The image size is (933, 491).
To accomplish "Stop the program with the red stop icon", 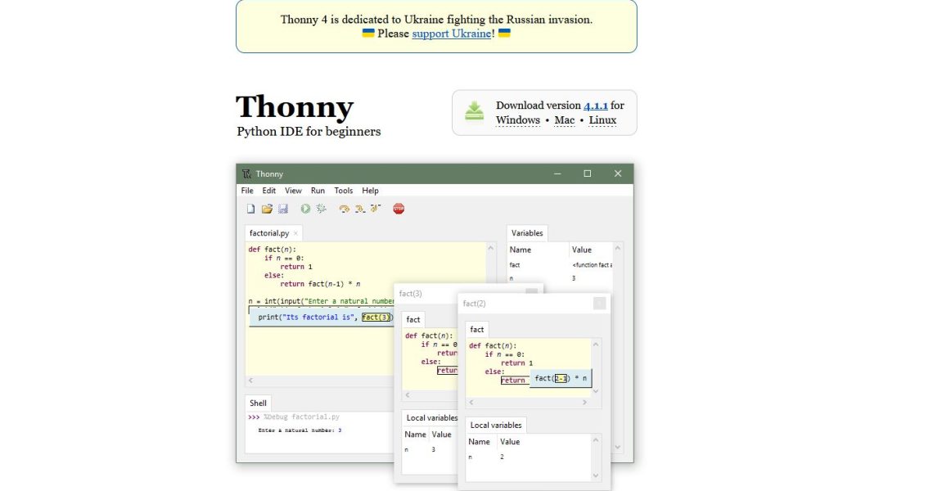I will pos(398,209).
